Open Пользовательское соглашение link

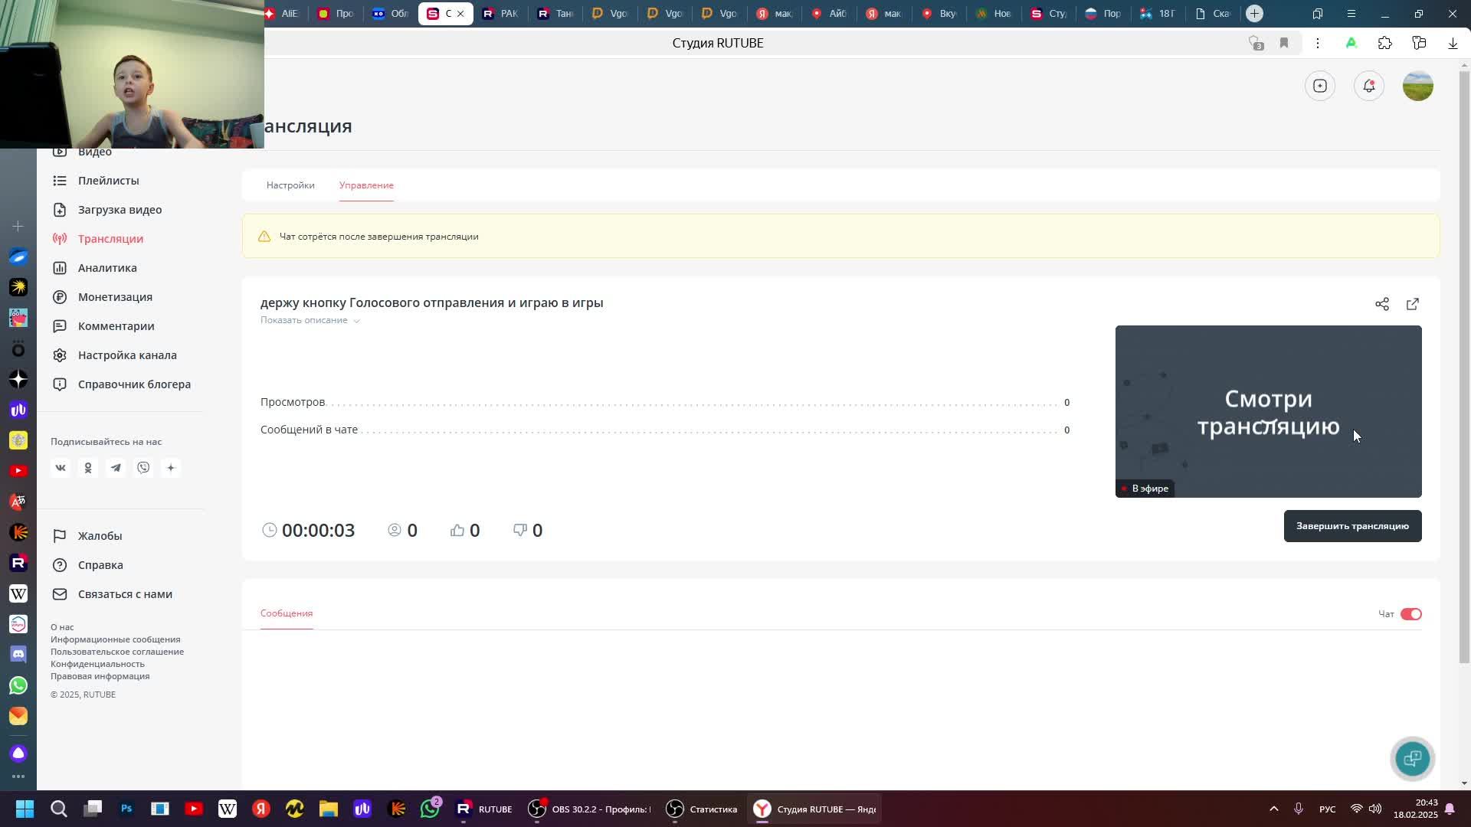[117, 652]
